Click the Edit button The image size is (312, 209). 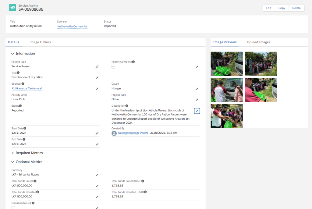coord(269,8)
